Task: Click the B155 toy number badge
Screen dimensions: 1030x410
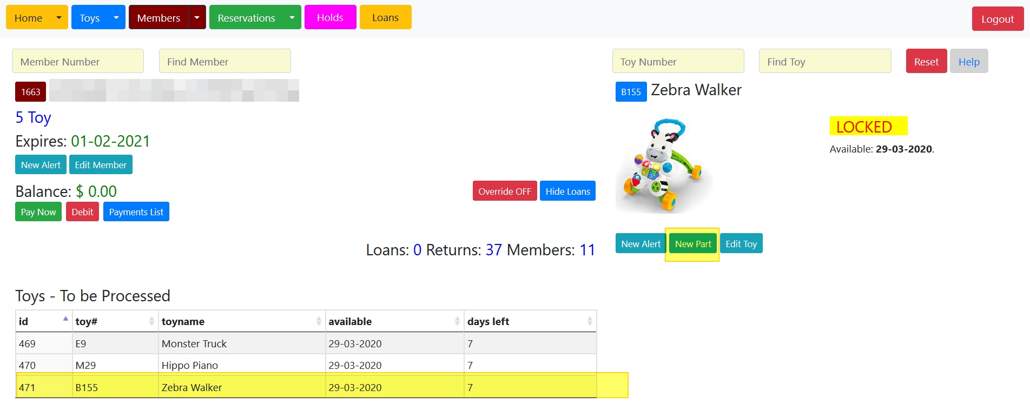Action: pos(631,92)
